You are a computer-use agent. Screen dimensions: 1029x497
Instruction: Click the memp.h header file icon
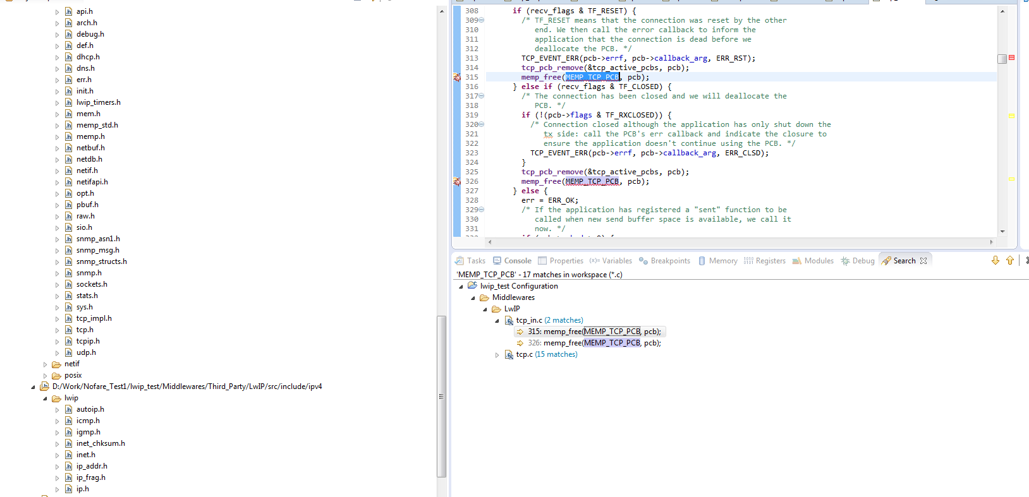click(x=69, y=136)
